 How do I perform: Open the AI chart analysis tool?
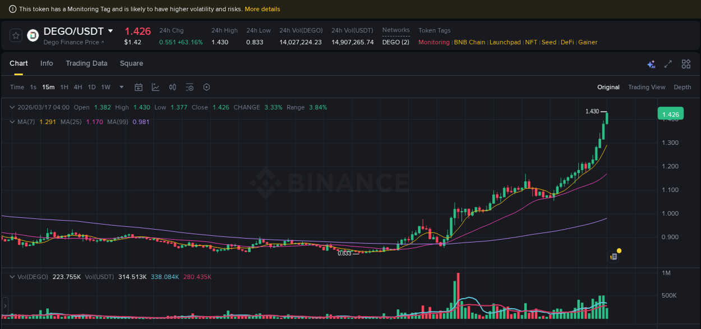pos(651,64)
